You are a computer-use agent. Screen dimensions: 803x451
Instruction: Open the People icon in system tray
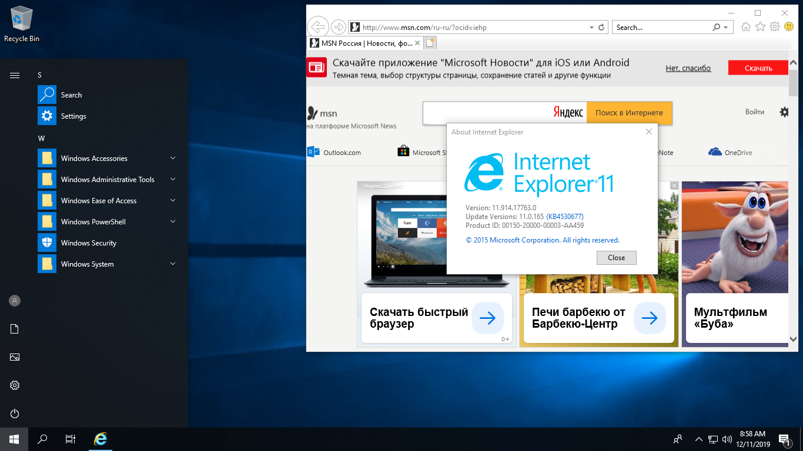coord(678,439)
